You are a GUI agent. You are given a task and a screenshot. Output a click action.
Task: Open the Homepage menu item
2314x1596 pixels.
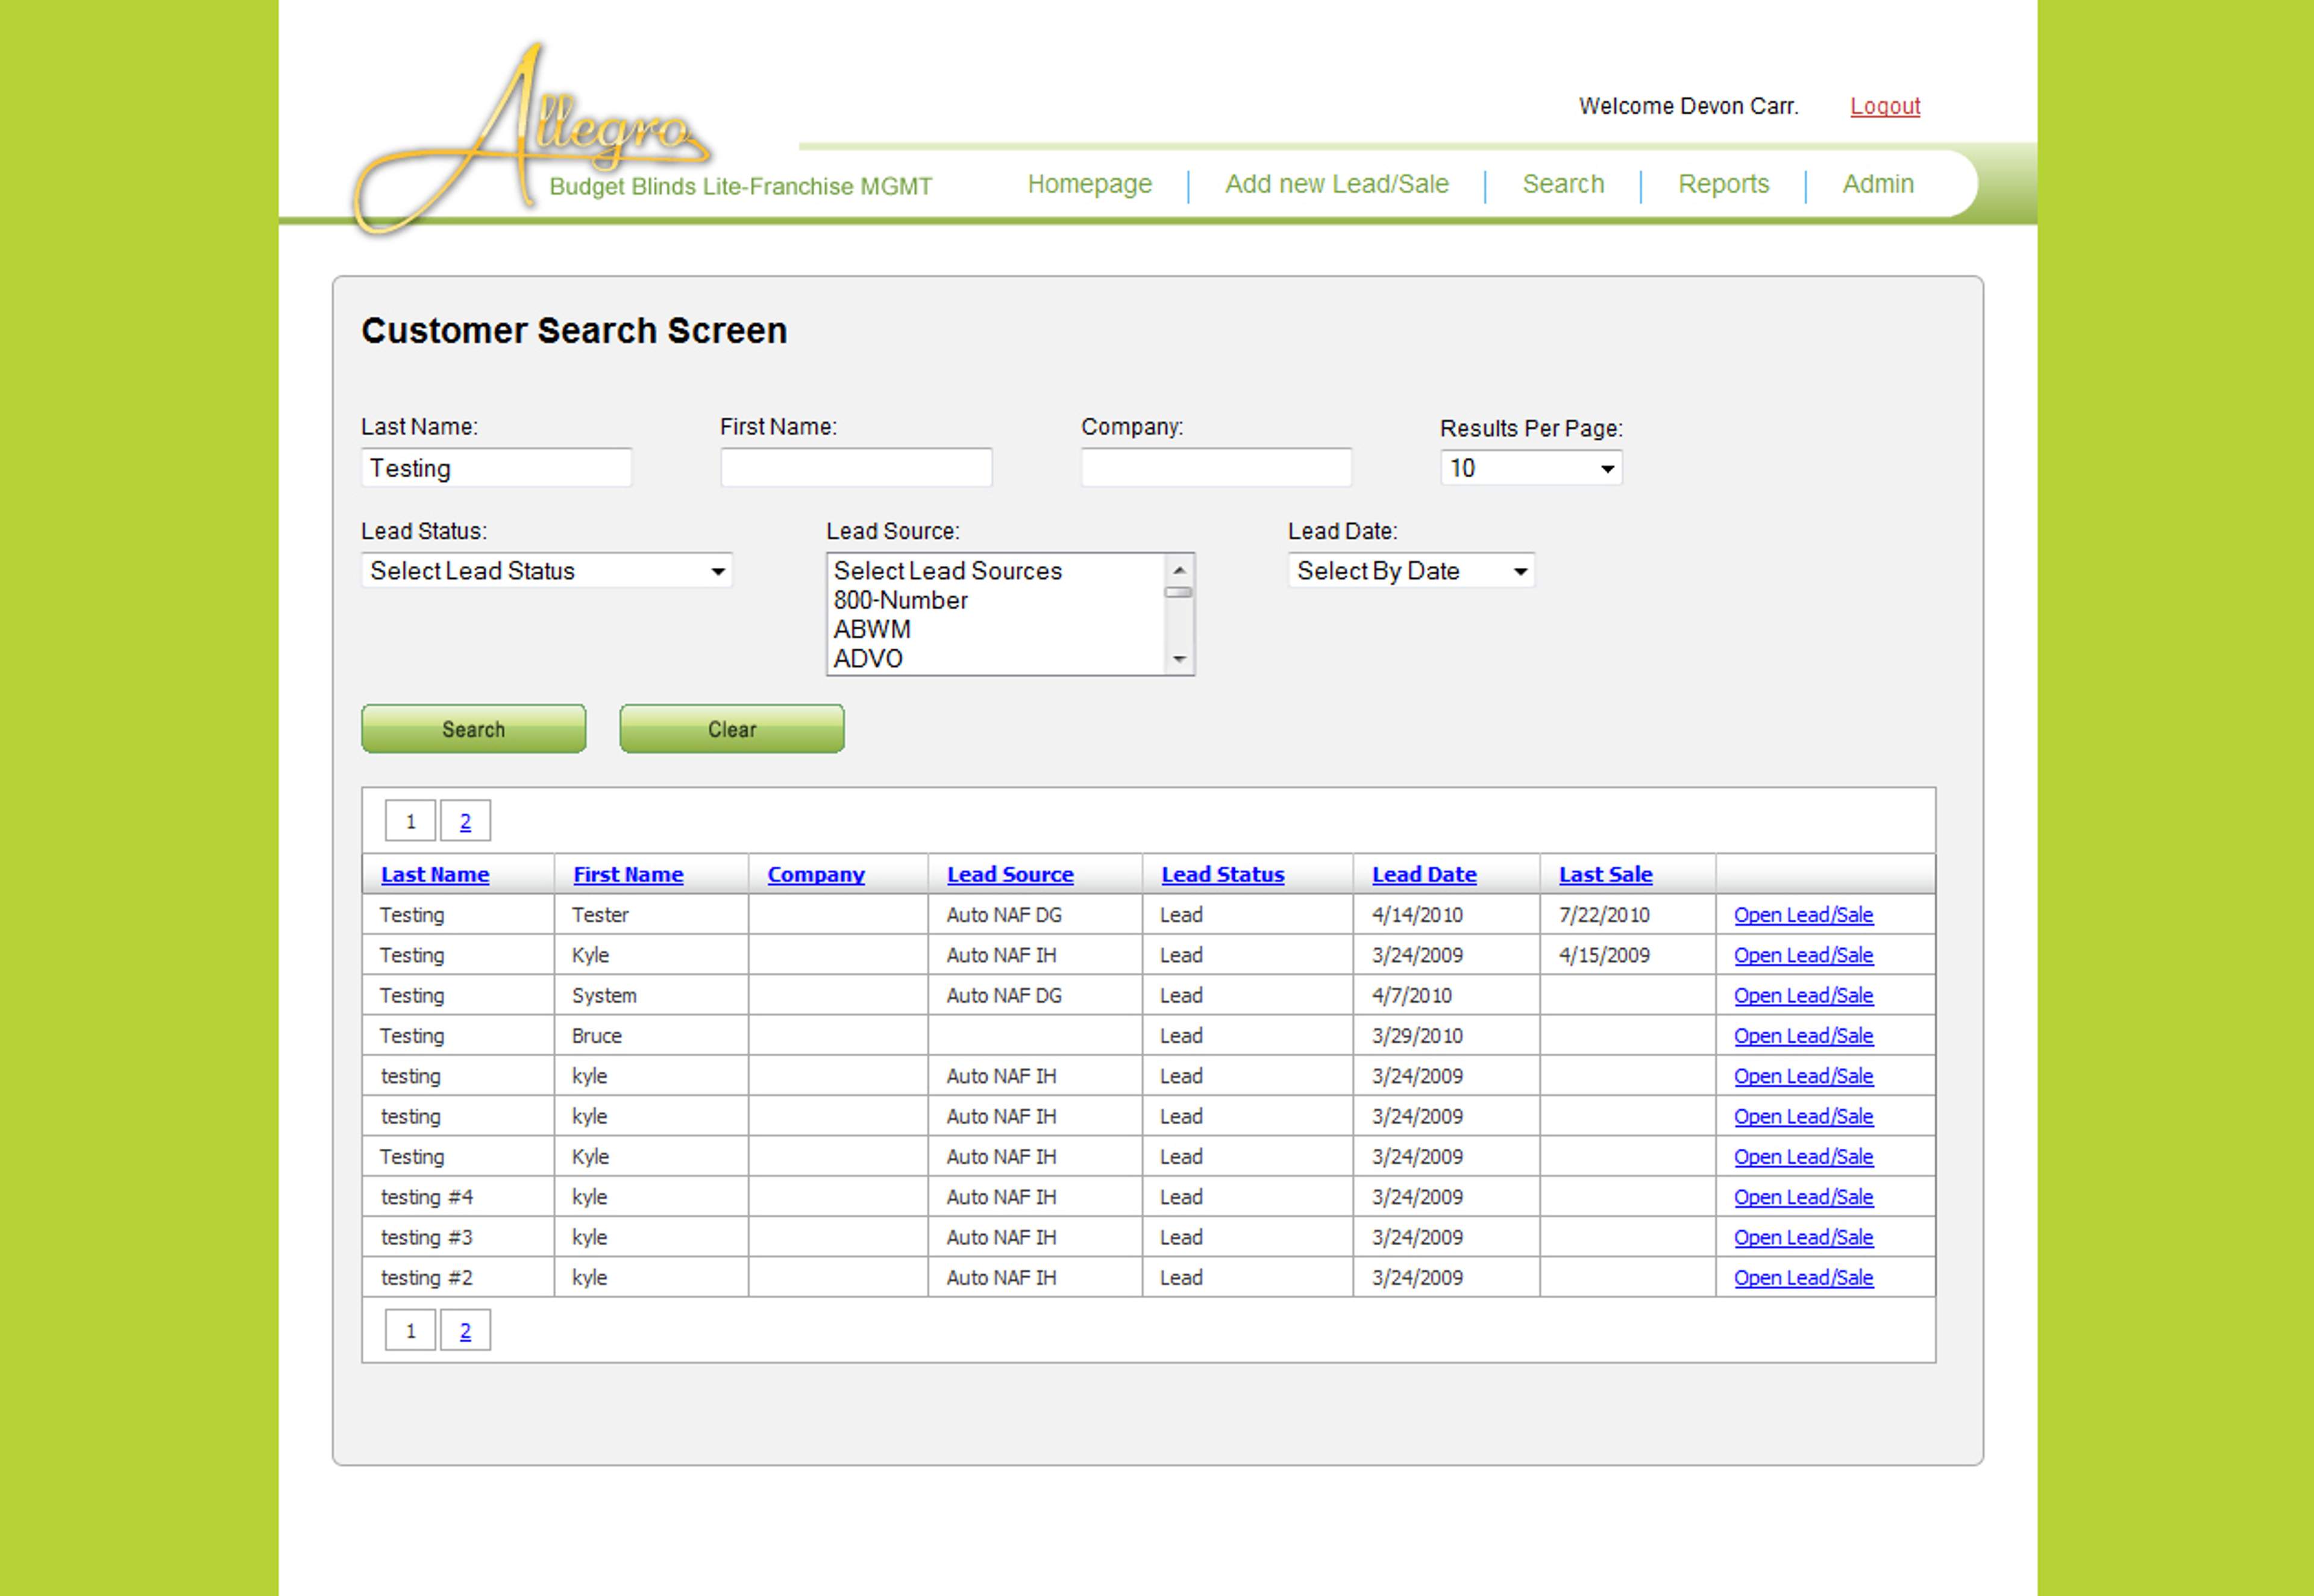[1090, 184]
